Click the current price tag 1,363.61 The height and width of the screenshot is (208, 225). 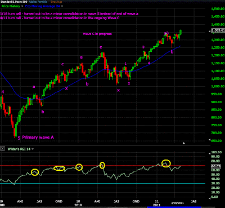pyautogui.click(x=218, y=30)
